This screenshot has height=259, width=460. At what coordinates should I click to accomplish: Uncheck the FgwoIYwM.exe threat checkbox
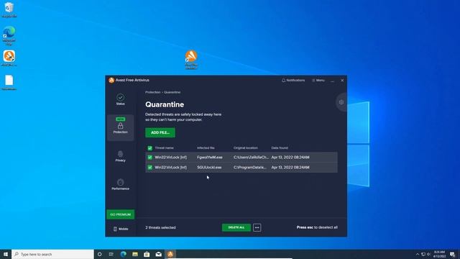click(150, 158)
